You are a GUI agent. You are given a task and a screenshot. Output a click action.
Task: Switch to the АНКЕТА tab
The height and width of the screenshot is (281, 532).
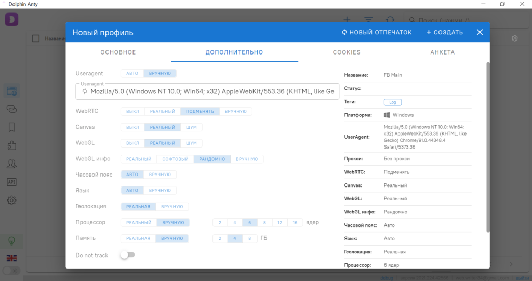click(x=443, y=52)
